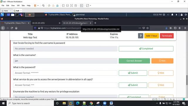Launch terminal from Kali panel
188x106 pixels.
click(17, 15)
